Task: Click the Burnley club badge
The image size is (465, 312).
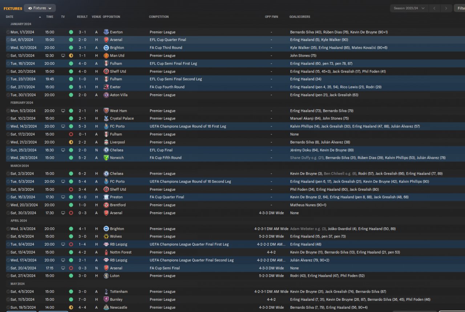Action: 106,300
